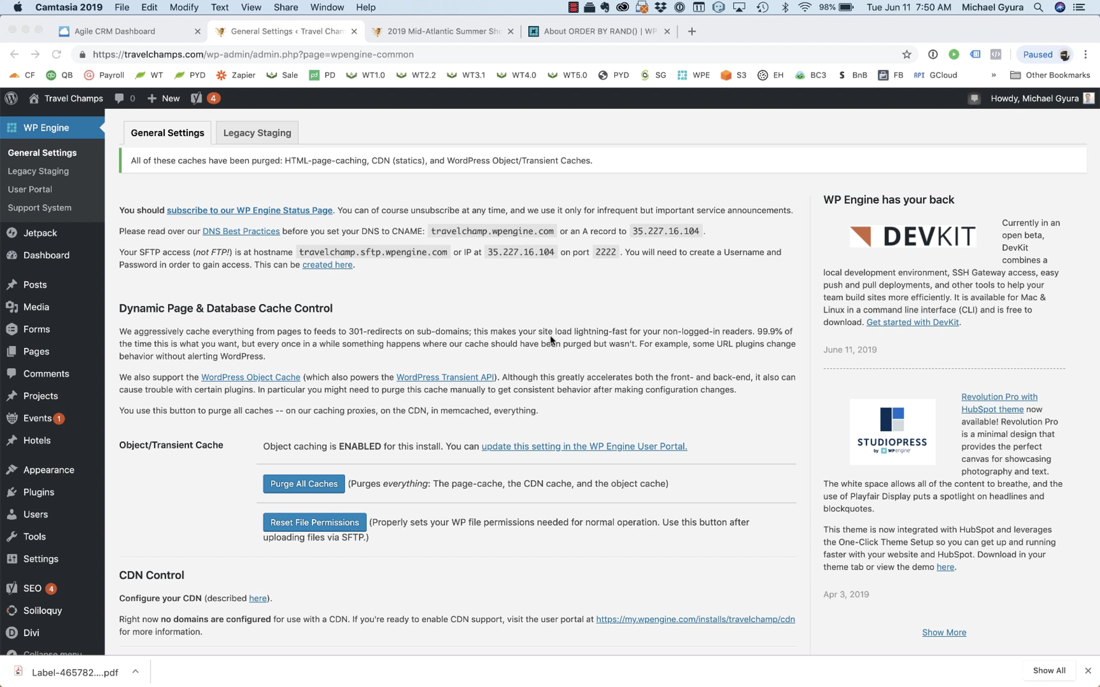Expand the Label PDF download options arrow
1100x687 pixels.
pyautogui.click(x=135, y=671)
